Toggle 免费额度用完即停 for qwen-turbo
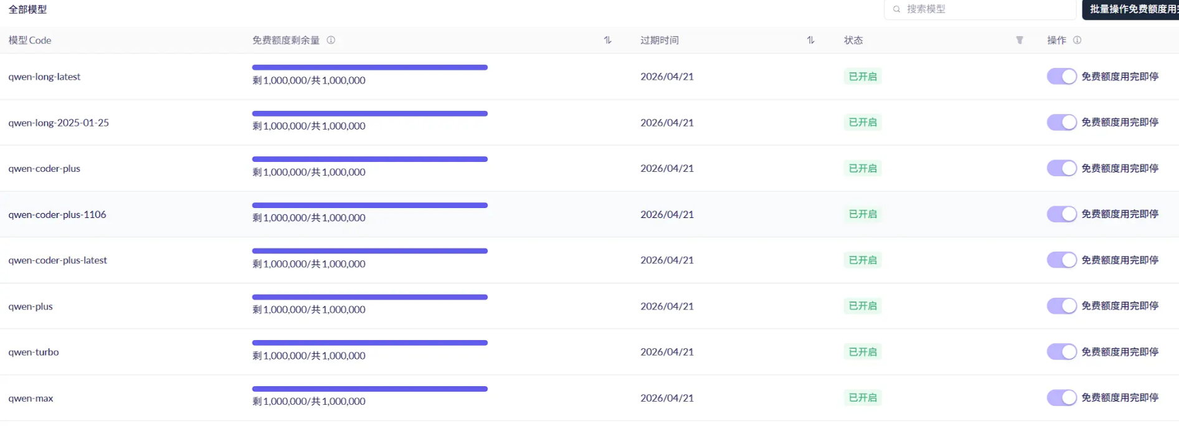 [1061, 352]
